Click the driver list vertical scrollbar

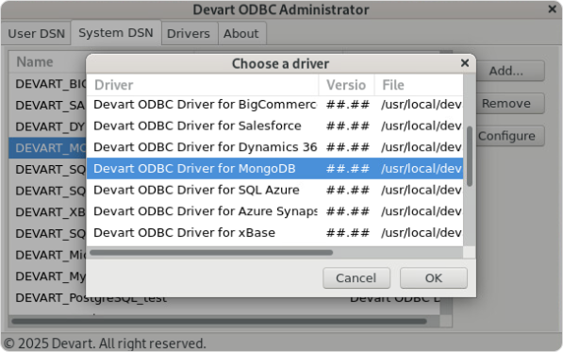(470, 157)
